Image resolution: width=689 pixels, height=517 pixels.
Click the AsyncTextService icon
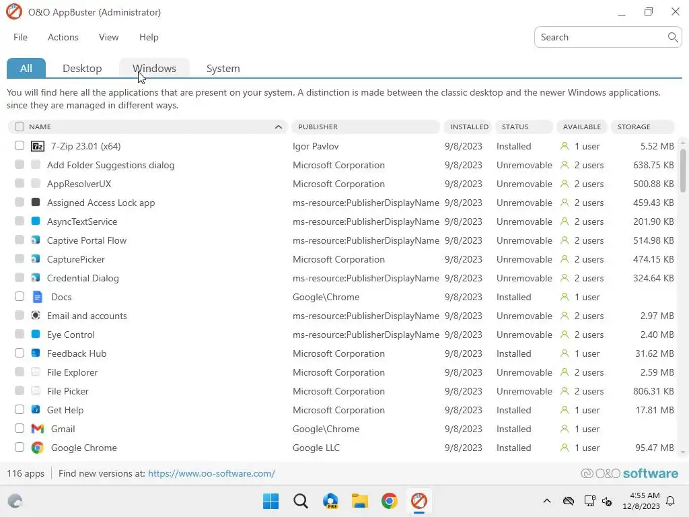coord(36,221)
